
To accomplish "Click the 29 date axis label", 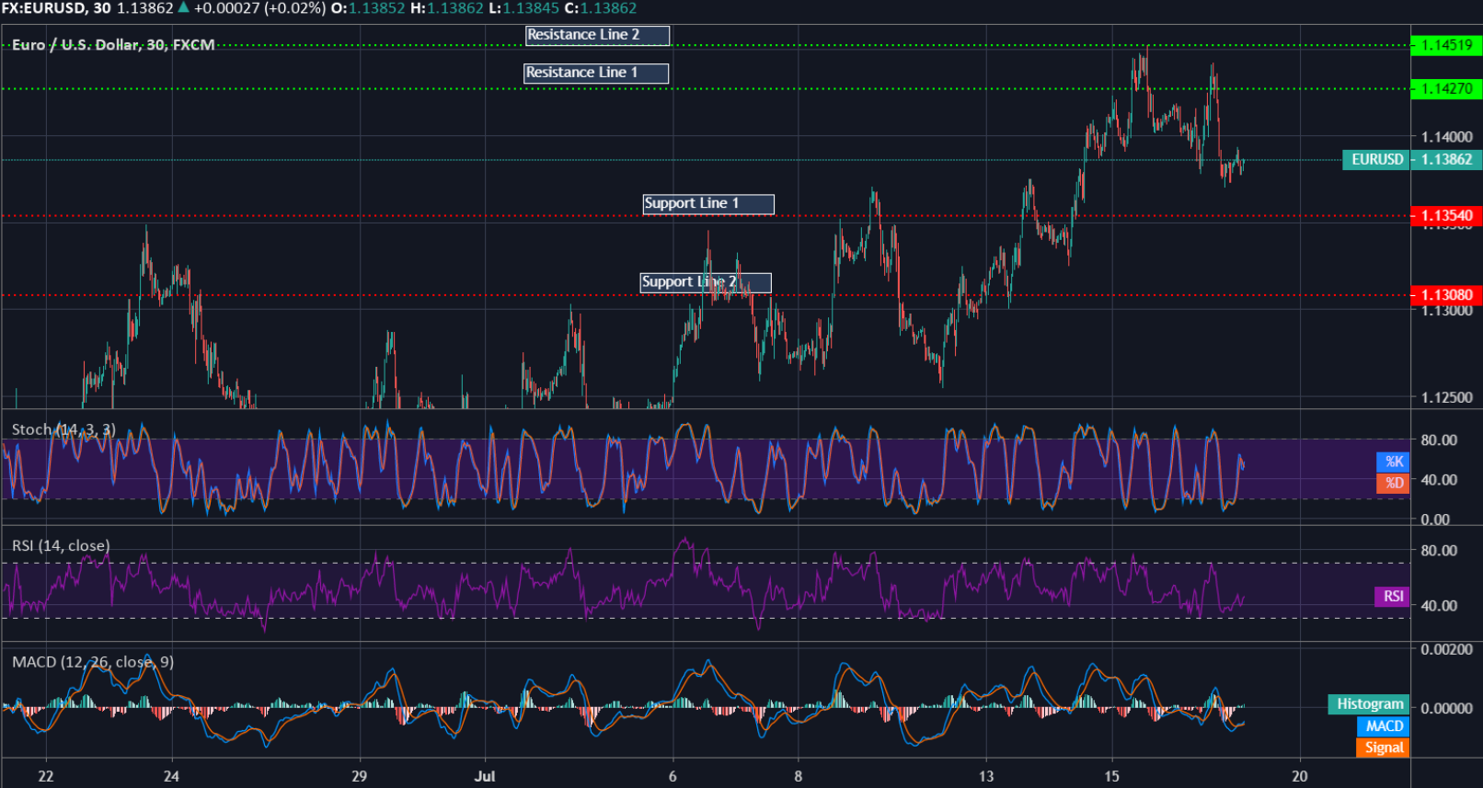I will (360, 777).
